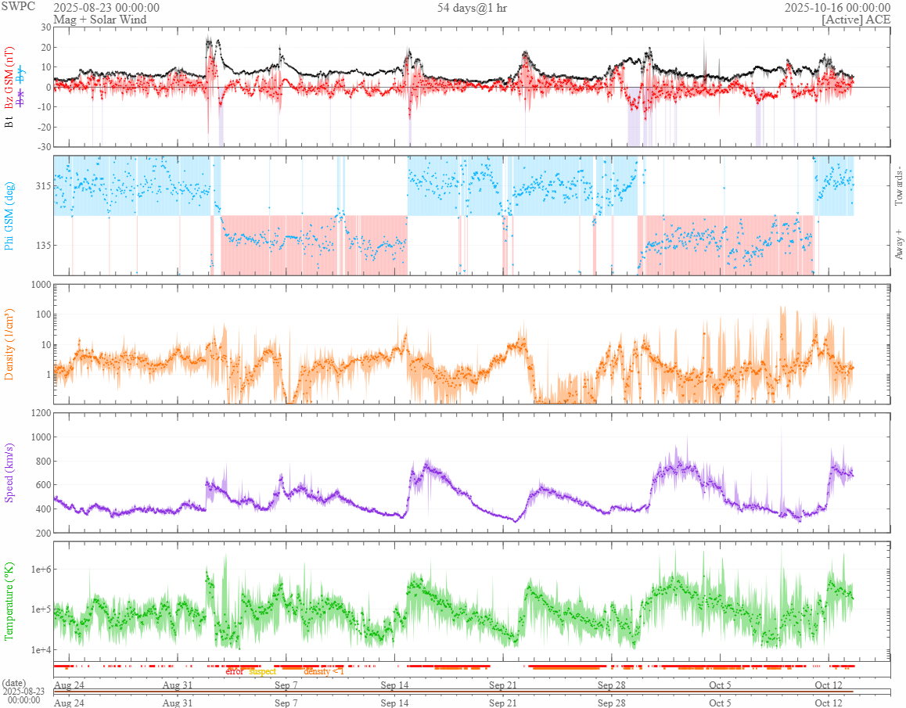Click inside the Temperature plot
The width and height of the screenshot is (906, 708).
coord(472,601)
